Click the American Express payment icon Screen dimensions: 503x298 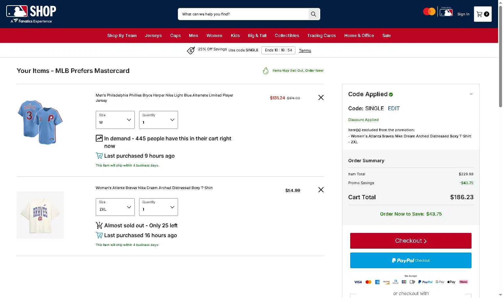pyautogui.click(x=377, y=282)
